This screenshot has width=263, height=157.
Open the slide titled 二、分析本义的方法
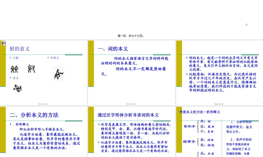click(43, 132)
